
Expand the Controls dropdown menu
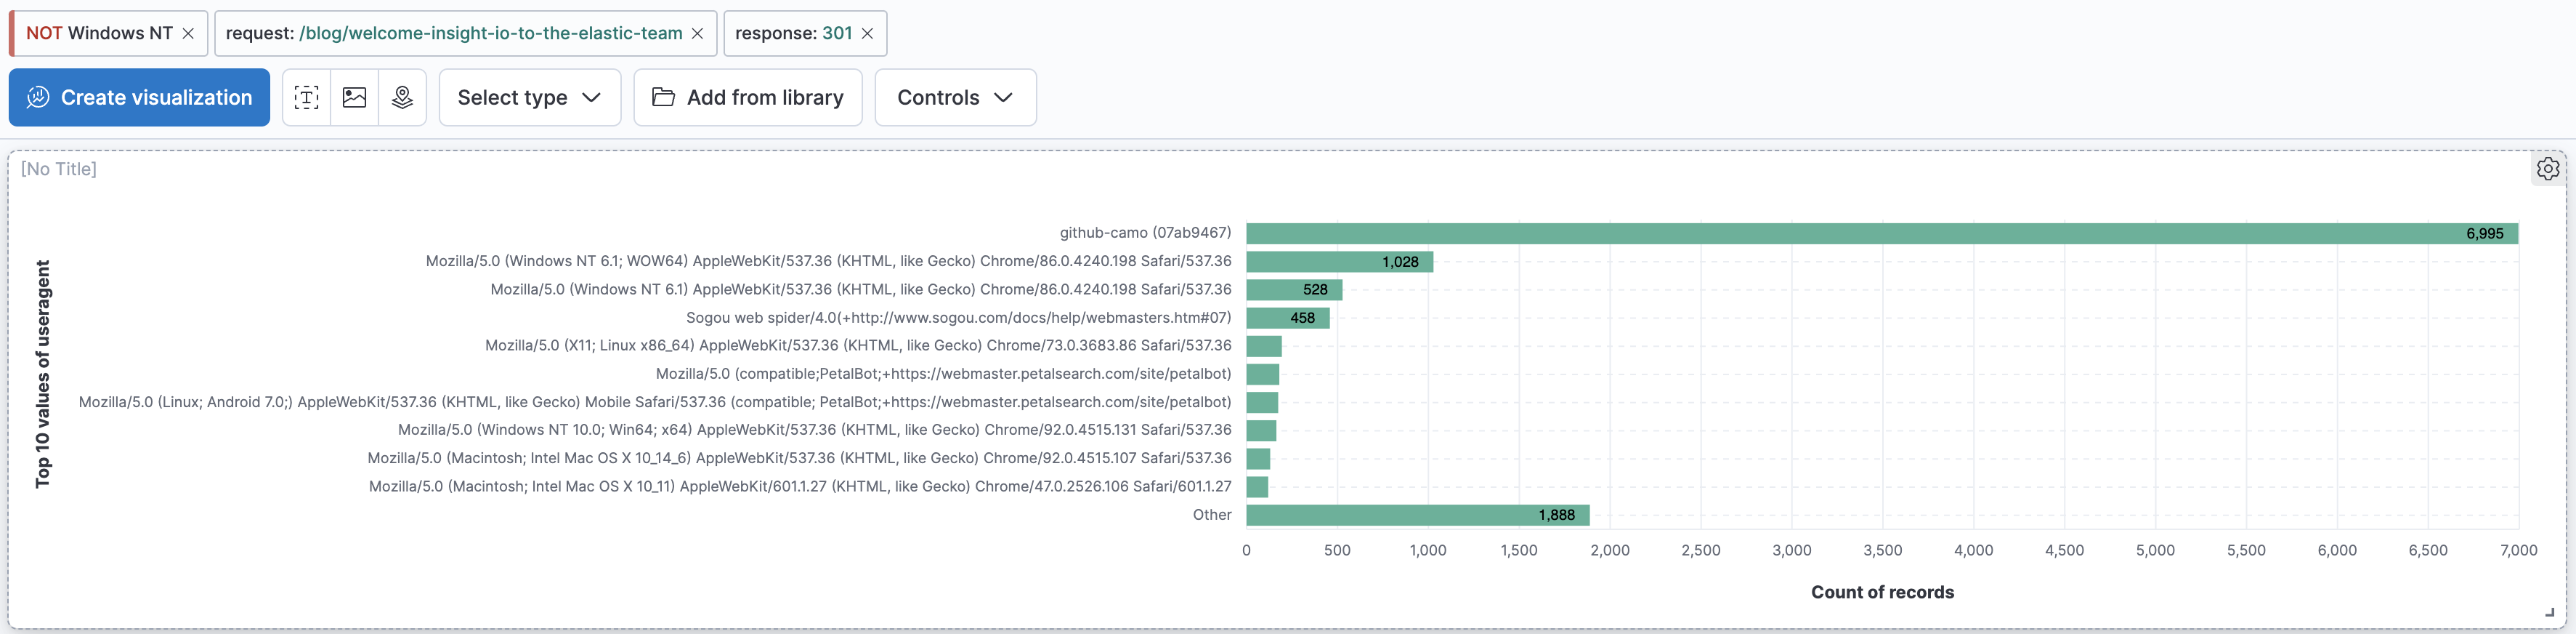(x=955, y=97)
